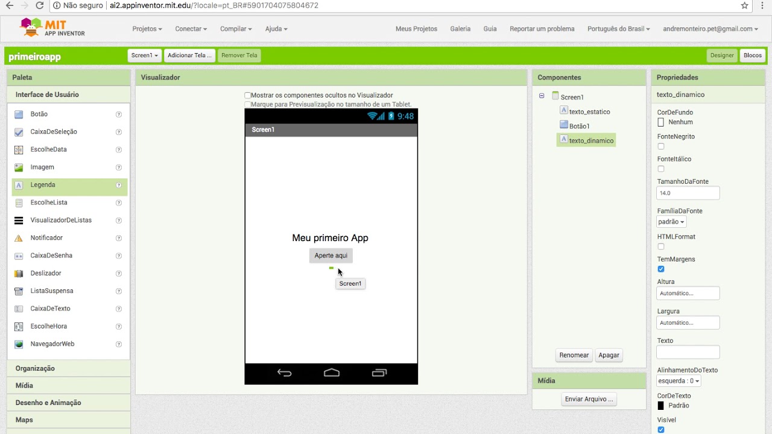
Task: Open CorDeFundo Nenhum color swatch
Action: pos(661,122)
